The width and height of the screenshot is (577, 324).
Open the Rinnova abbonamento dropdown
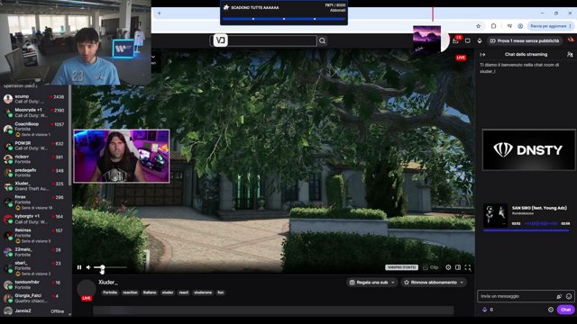click(x=434, y=283)
